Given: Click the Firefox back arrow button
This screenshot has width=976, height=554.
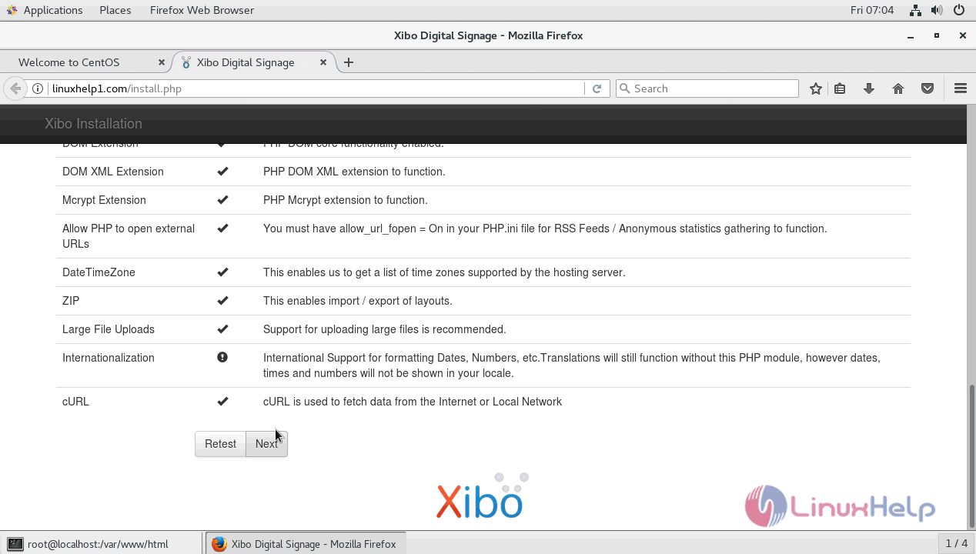Looking at the screenshot, I should pos(15,88).
